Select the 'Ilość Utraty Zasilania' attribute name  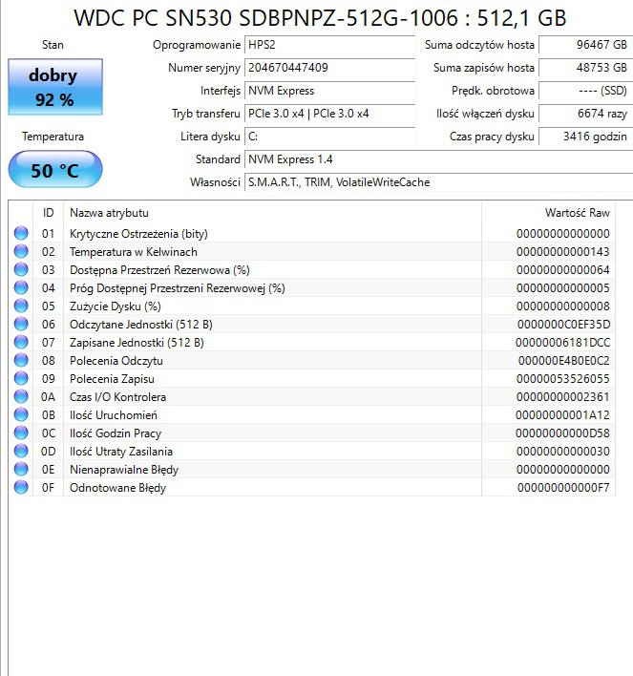121,452
